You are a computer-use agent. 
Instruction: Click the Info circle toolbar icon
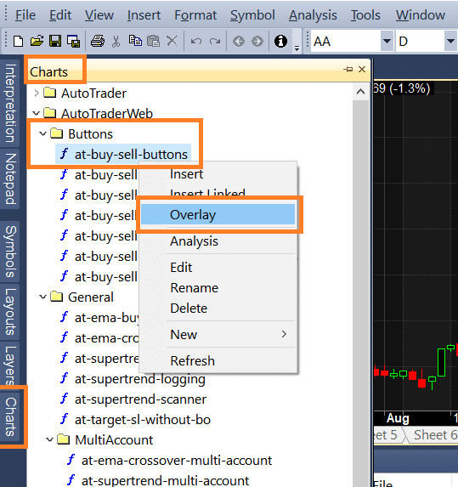point(280,42)
